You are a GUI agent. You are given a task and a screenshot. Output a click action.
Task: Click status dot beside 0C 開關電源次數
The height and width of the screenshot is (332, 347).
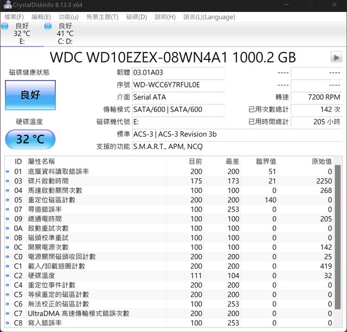tap(8, 247)
